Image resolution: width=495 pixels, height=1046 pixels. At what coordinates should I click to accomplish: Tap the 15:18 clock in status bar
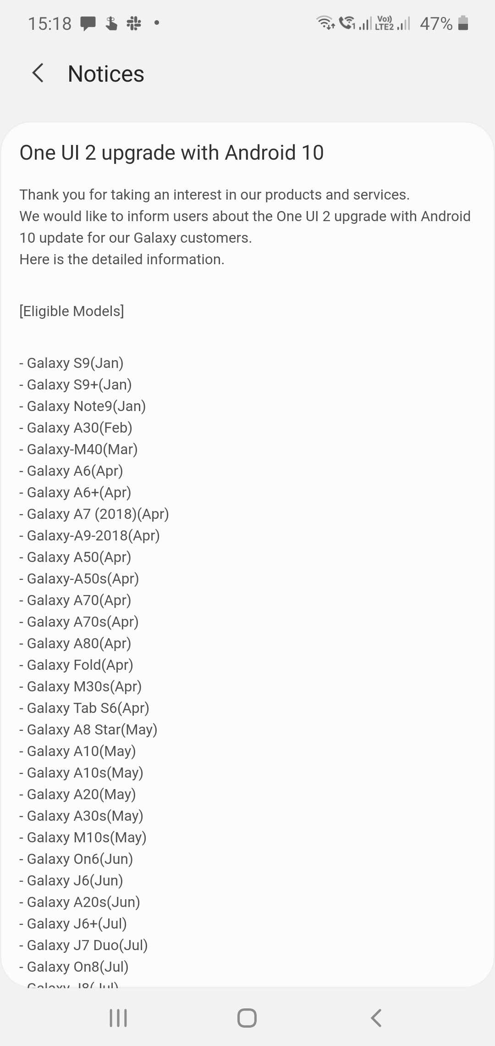(x=49, y=23)
